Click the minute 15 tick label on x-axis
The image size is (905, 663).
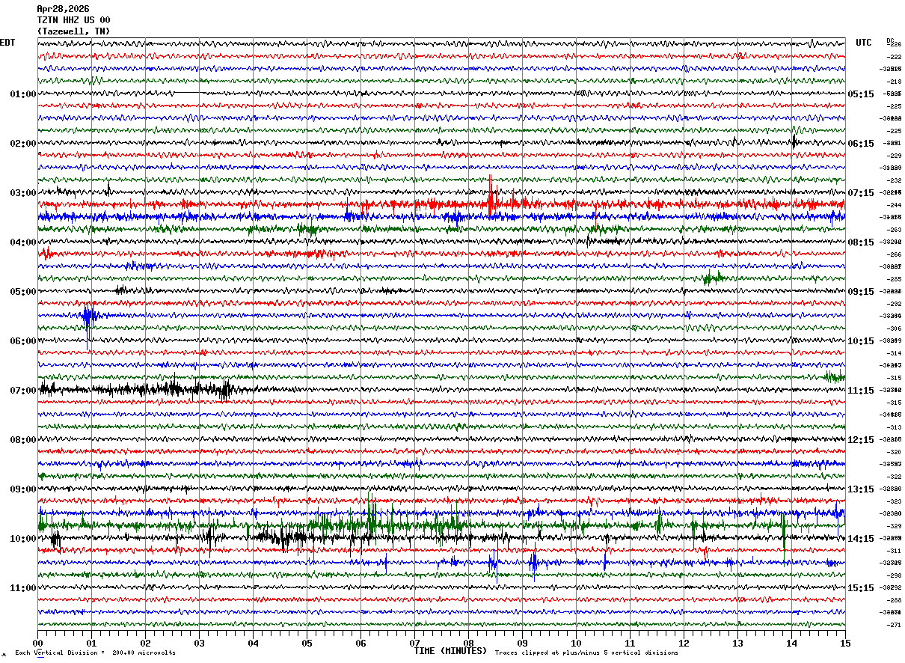click(845, 643)
